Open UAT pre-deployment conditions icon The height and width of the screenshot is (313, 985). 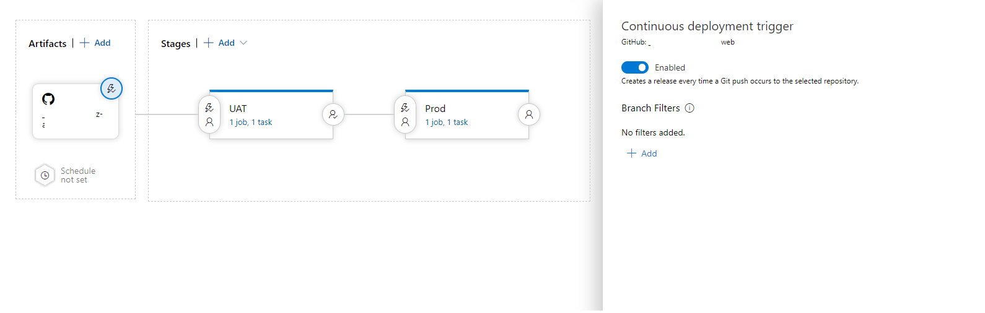click(209, 114)
